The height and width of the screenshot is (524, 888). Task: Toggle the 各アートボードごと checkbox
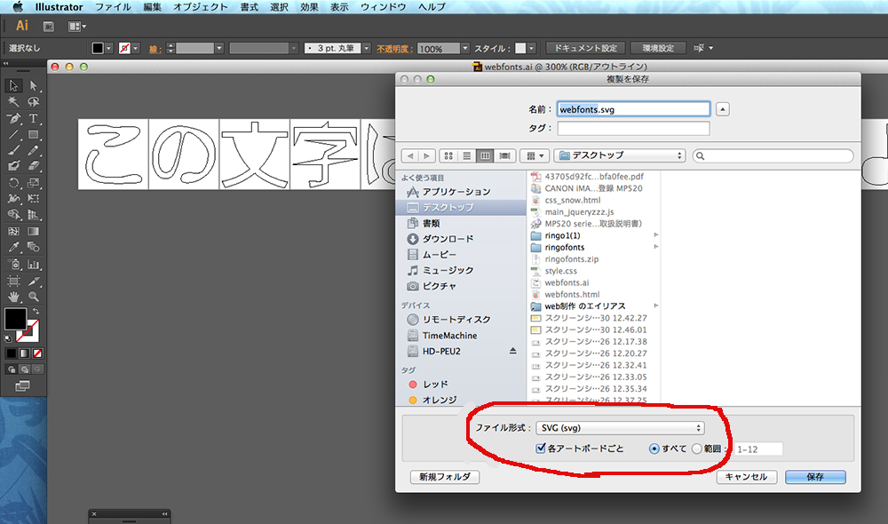pos(541,449)
